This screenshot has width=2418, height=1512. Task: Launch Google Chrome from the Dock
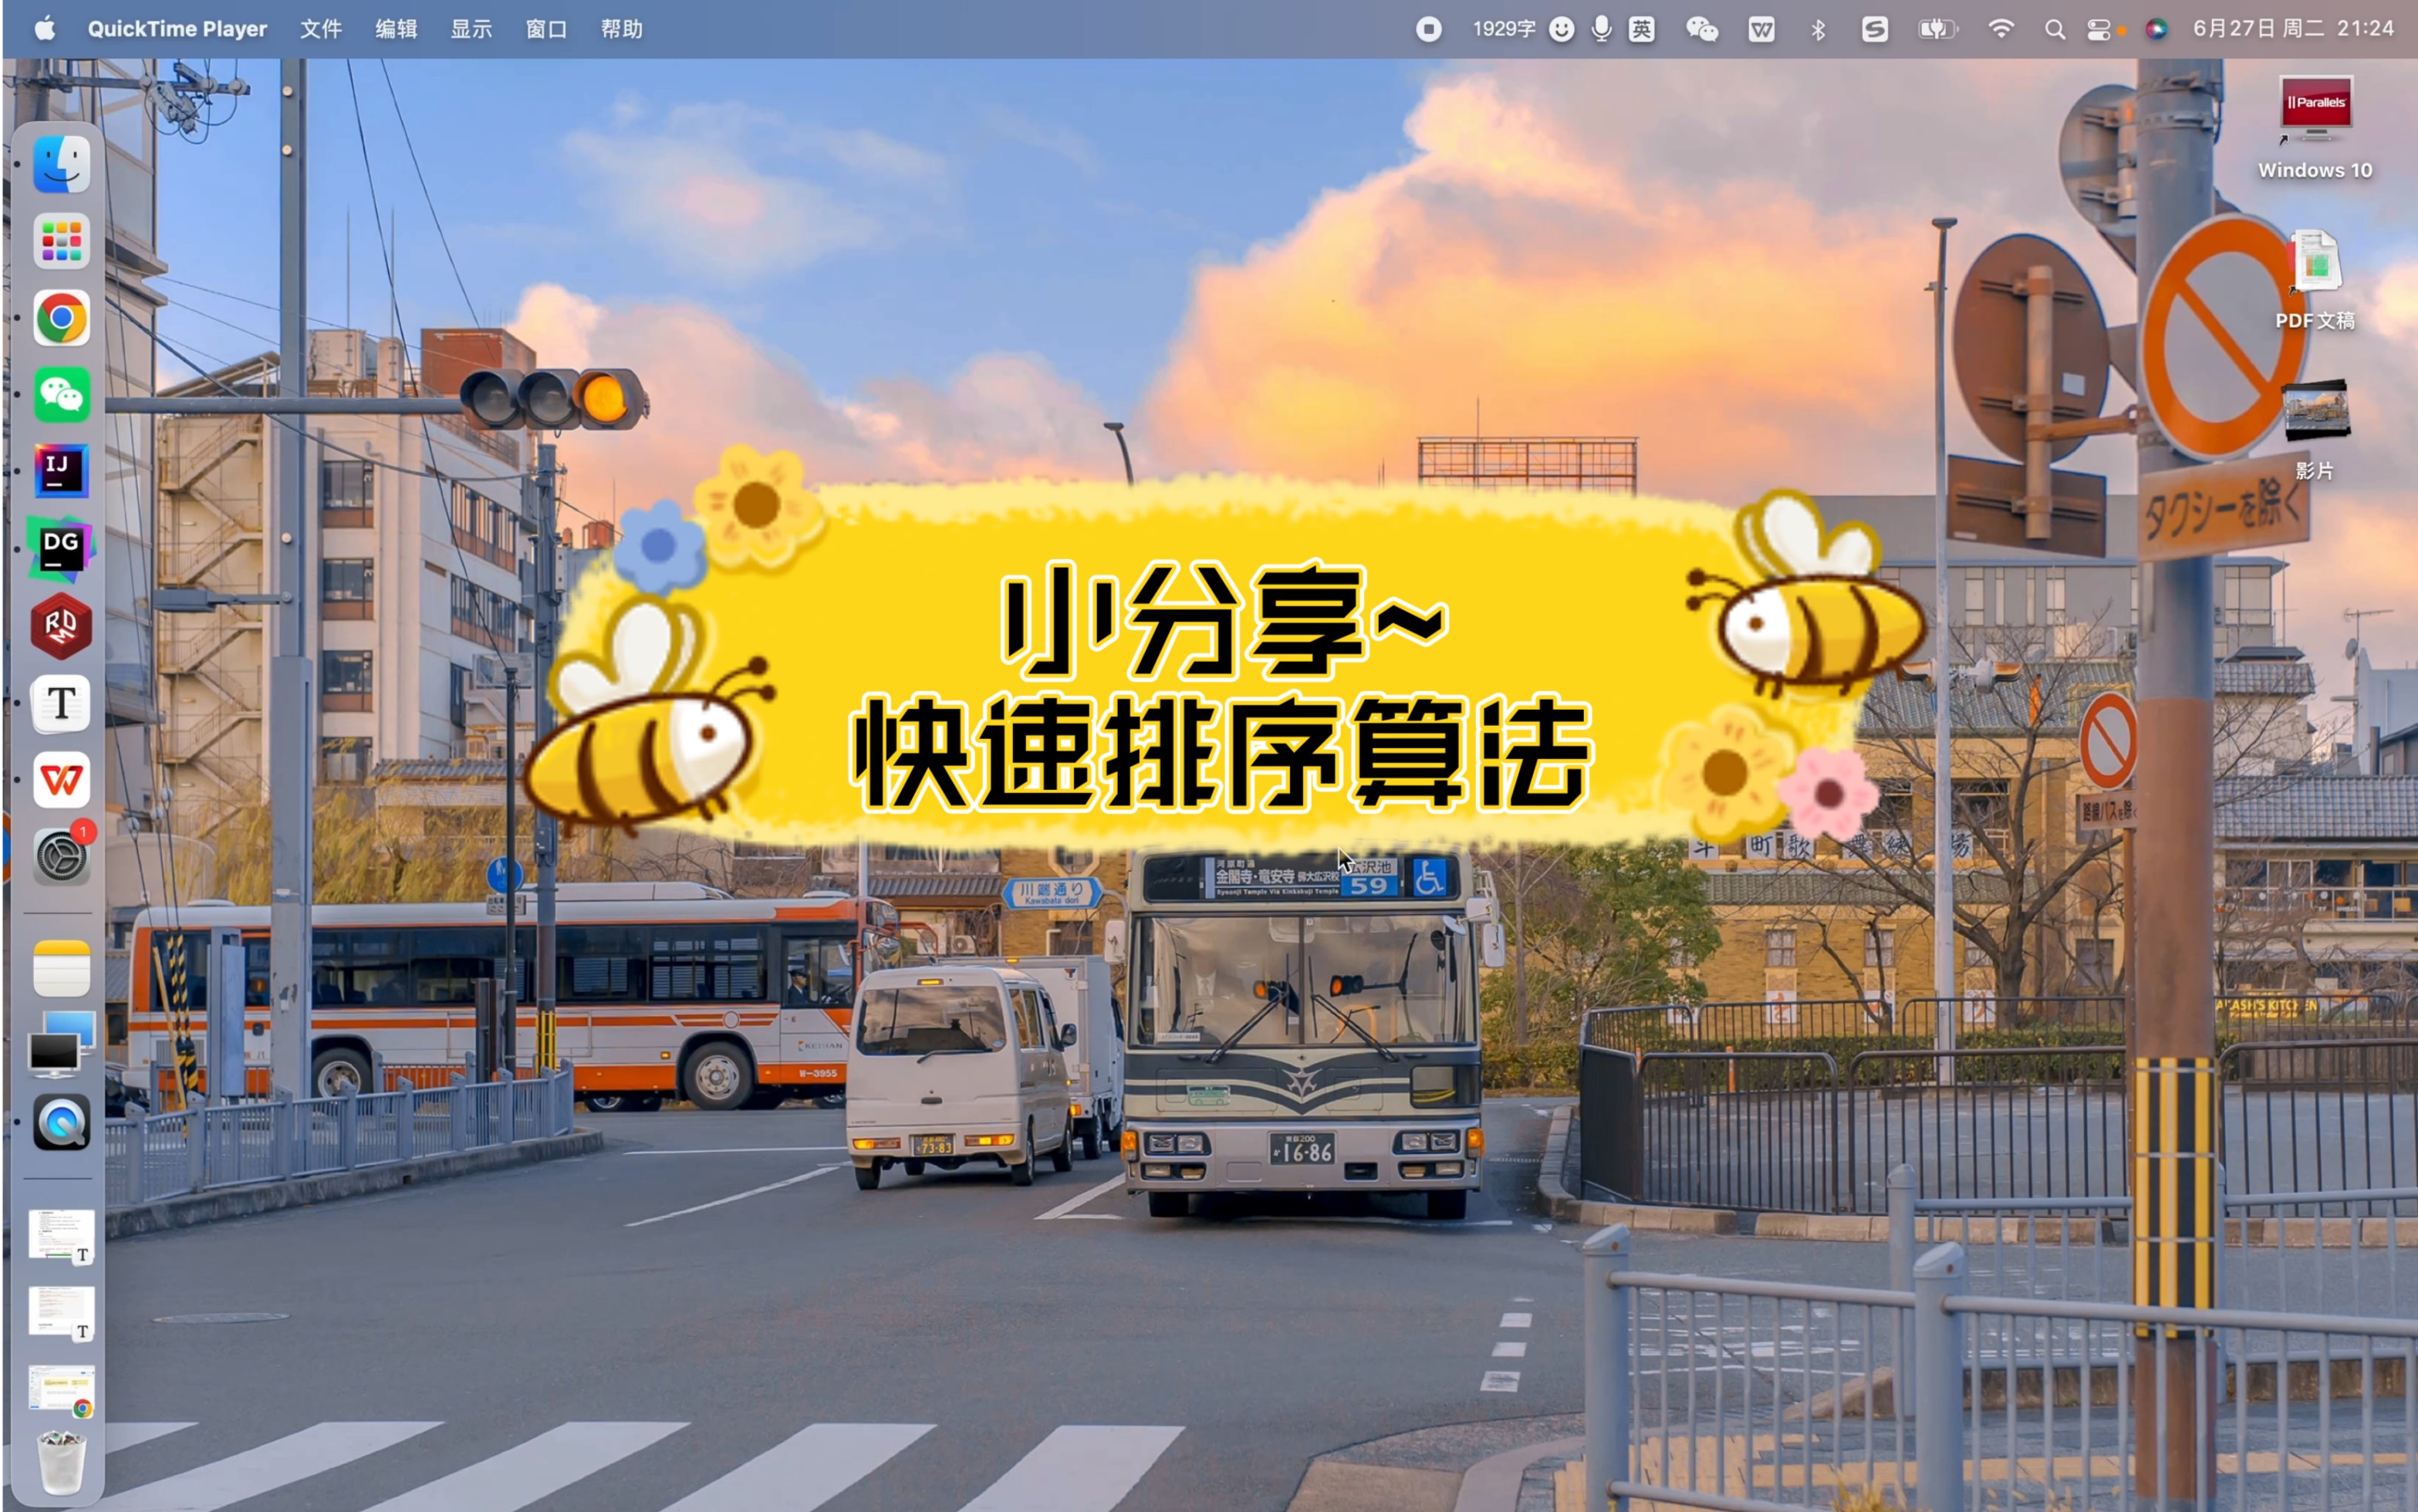pos(61,319)
